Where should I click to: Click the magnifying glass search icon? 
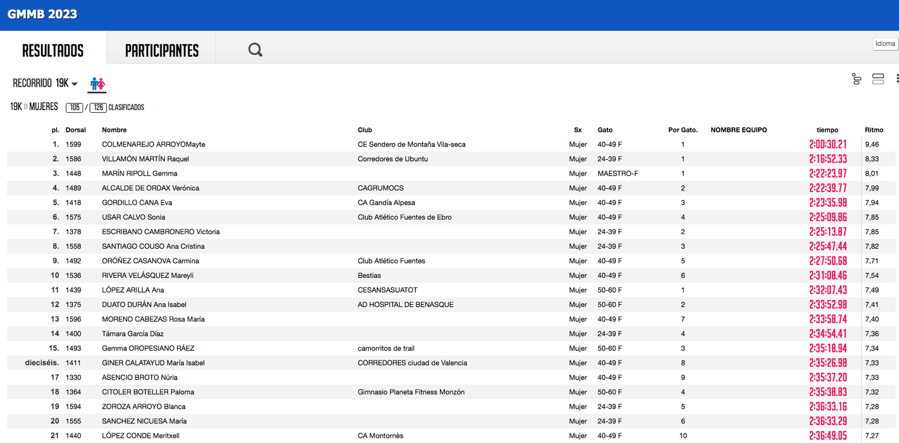255,50
